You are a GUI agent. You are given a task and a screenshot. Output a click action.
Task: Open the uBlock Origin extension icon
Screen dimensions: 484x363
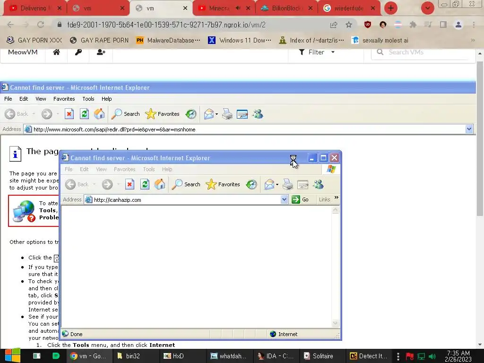point(368,25)
